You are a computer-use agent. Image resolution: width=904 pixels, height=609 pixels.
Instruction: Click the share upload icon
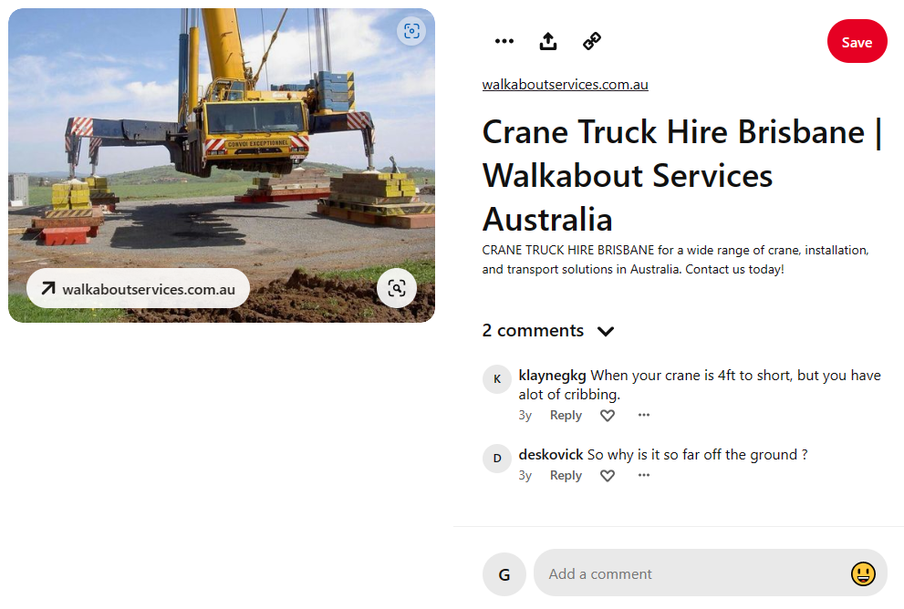pyautogui.click(x=547, y=41)
